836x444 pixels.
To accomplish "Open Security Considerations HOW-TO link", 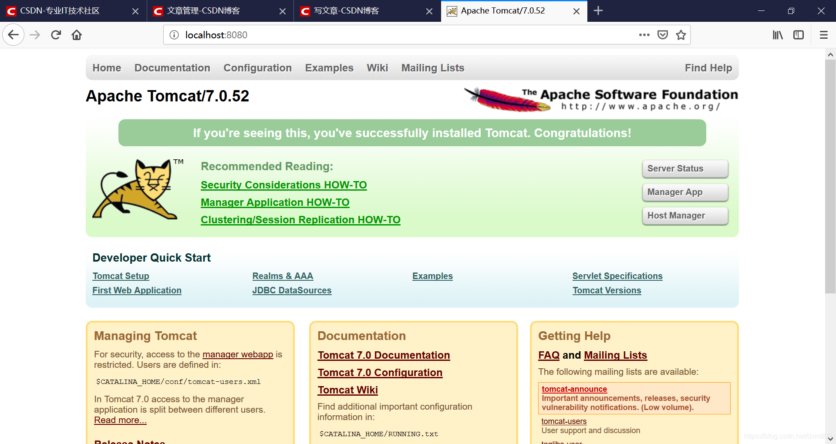I will 284,185.
